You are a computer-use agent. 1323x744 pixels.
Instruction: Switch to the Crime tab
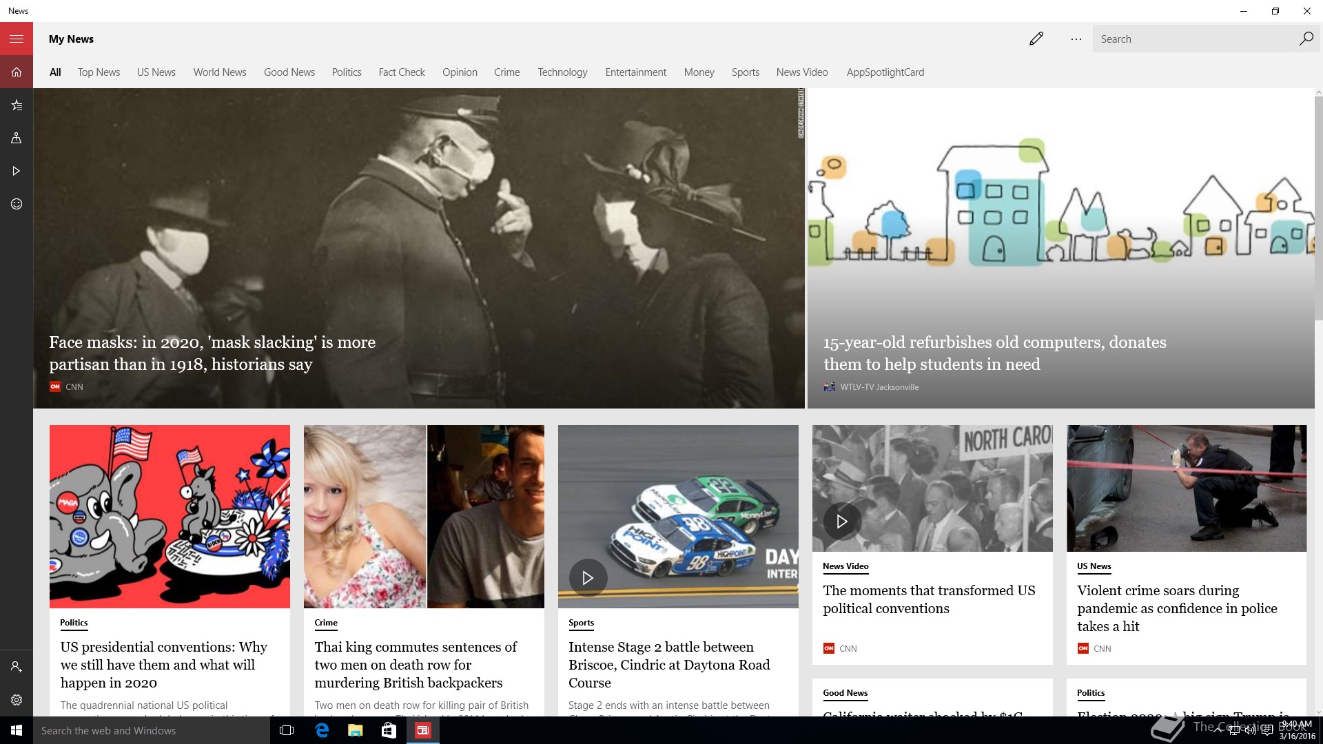507,72
